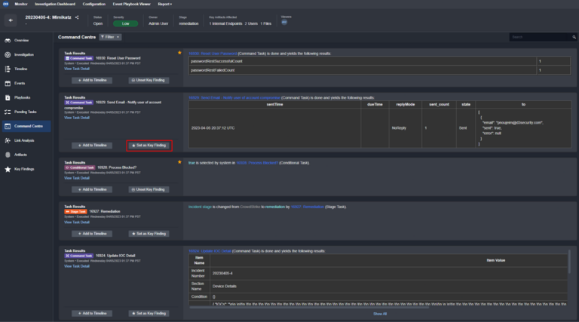This screenshot has height=322, width=579.
Task: Set Send Email task as Key Finding
Action: click(149, 146)
